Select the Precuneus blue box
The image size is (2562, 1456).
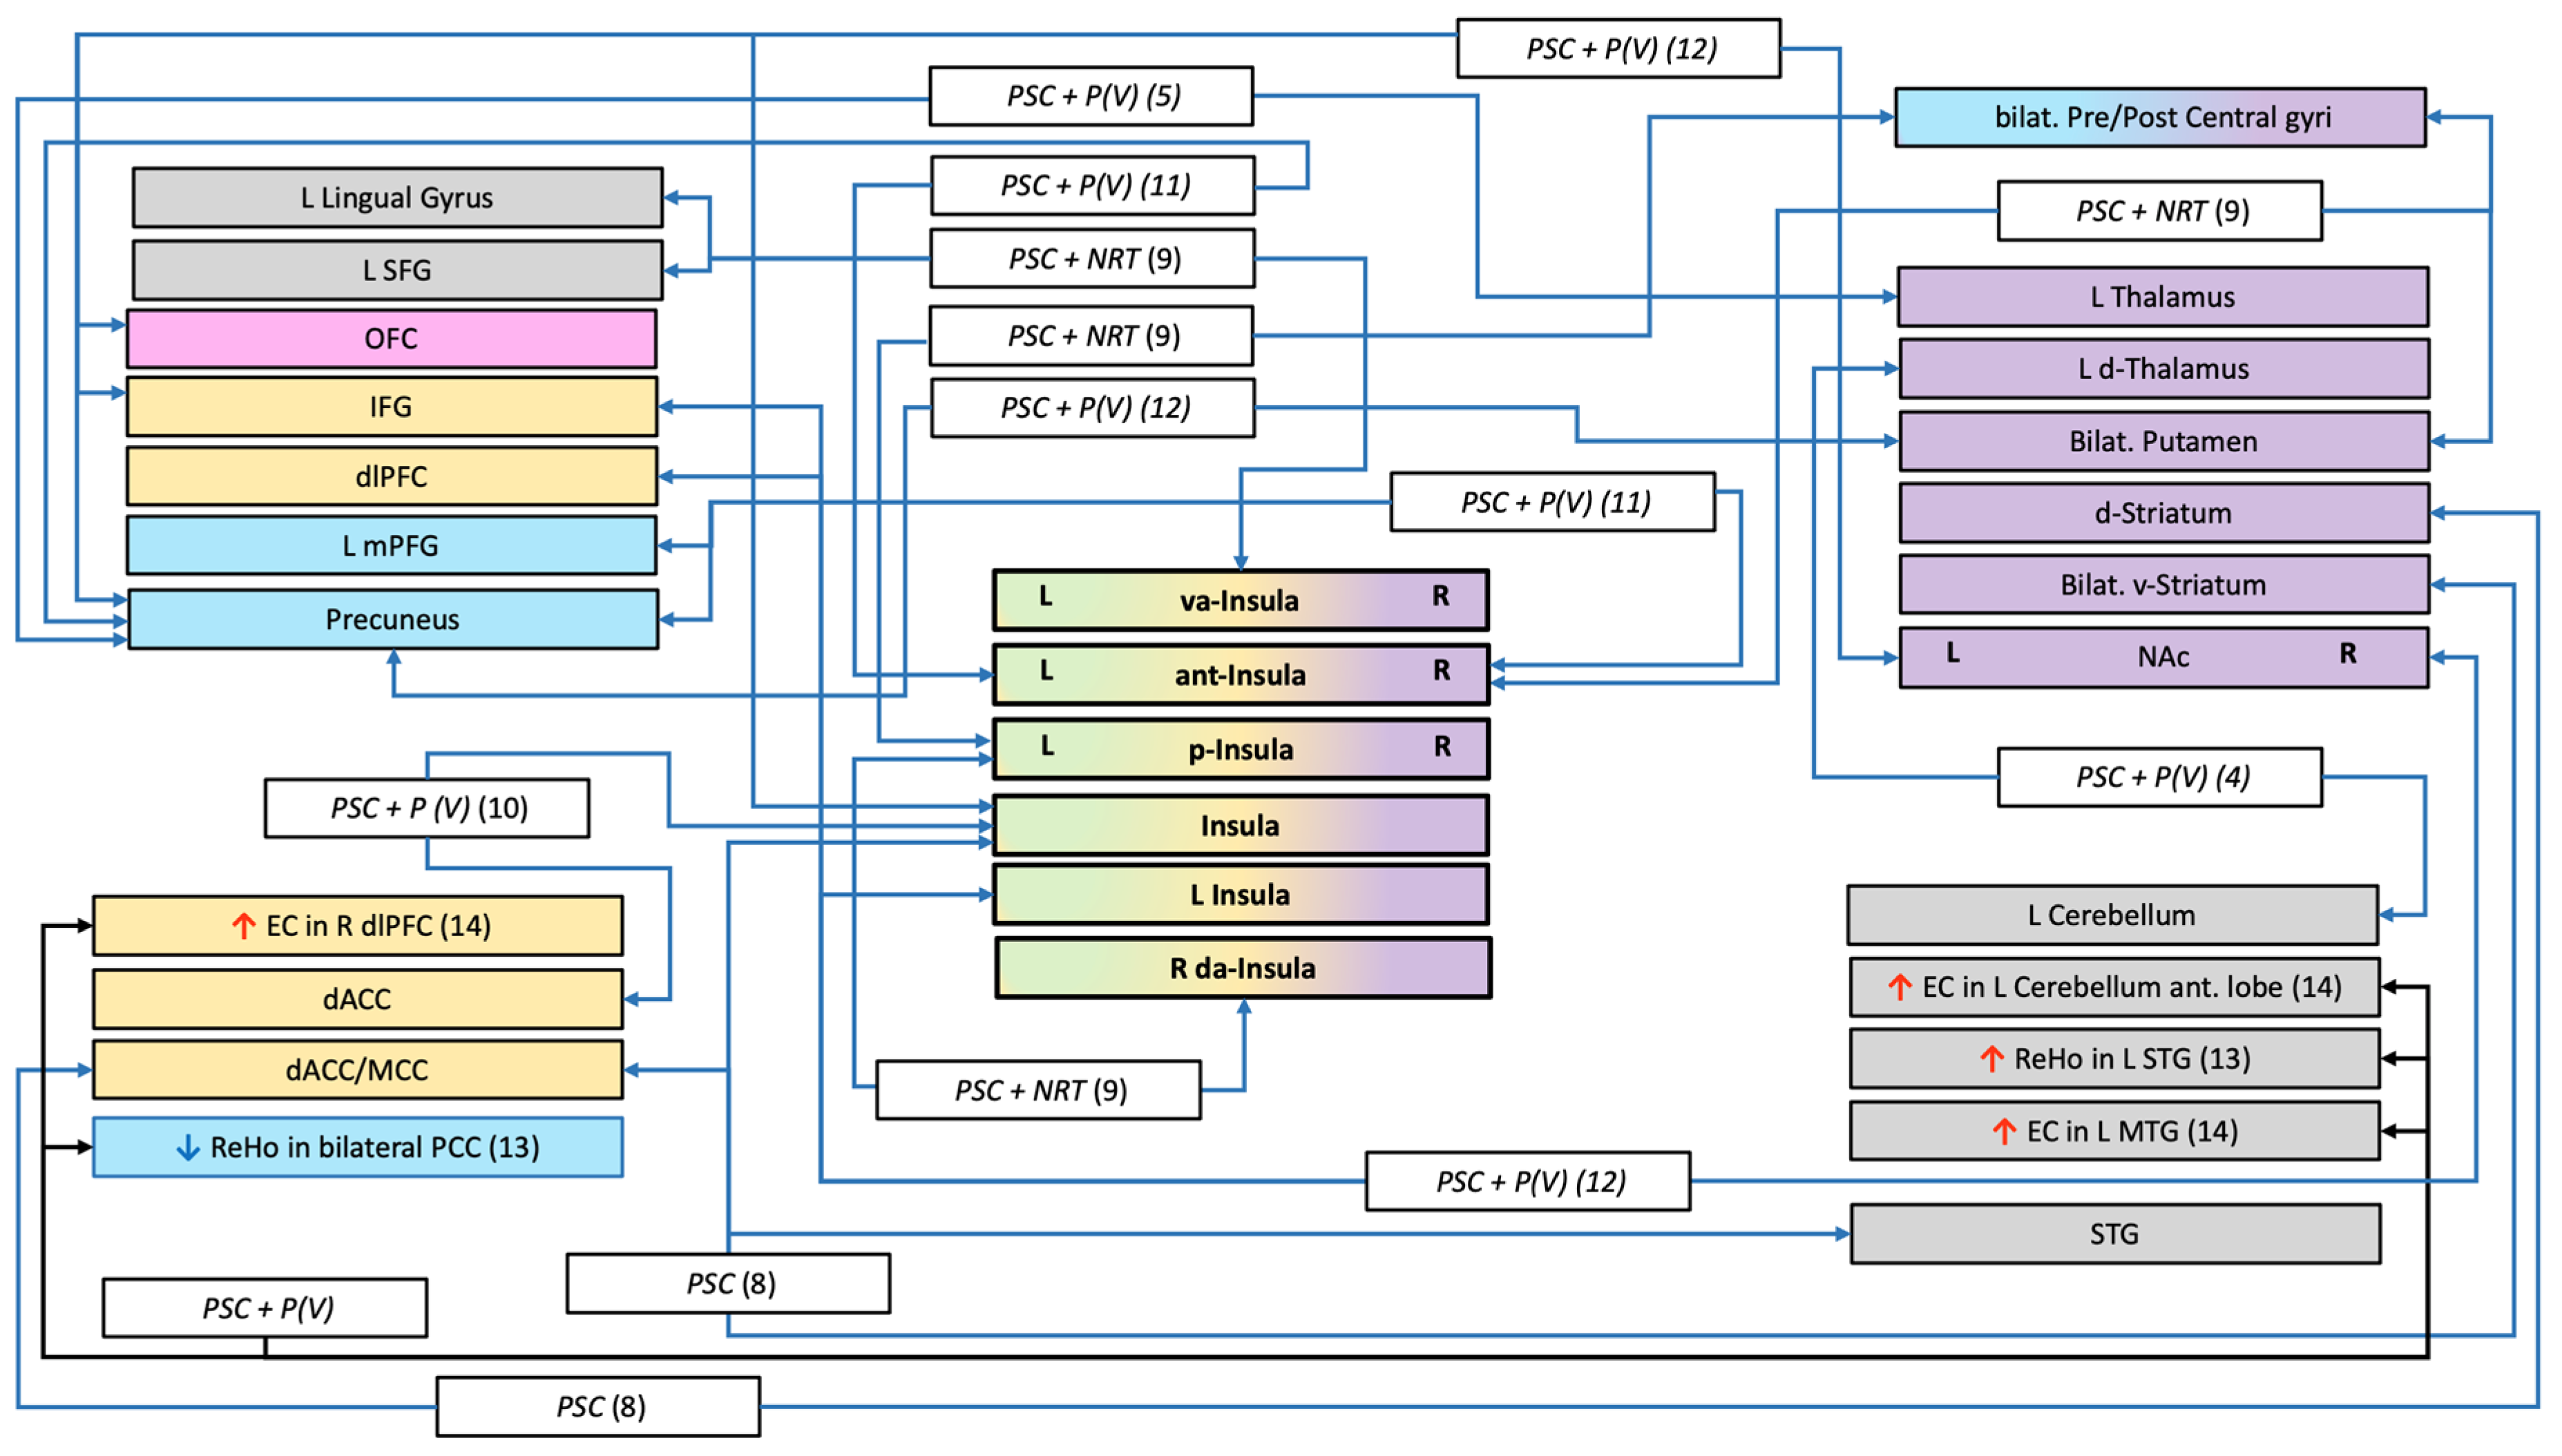[392, 619]
